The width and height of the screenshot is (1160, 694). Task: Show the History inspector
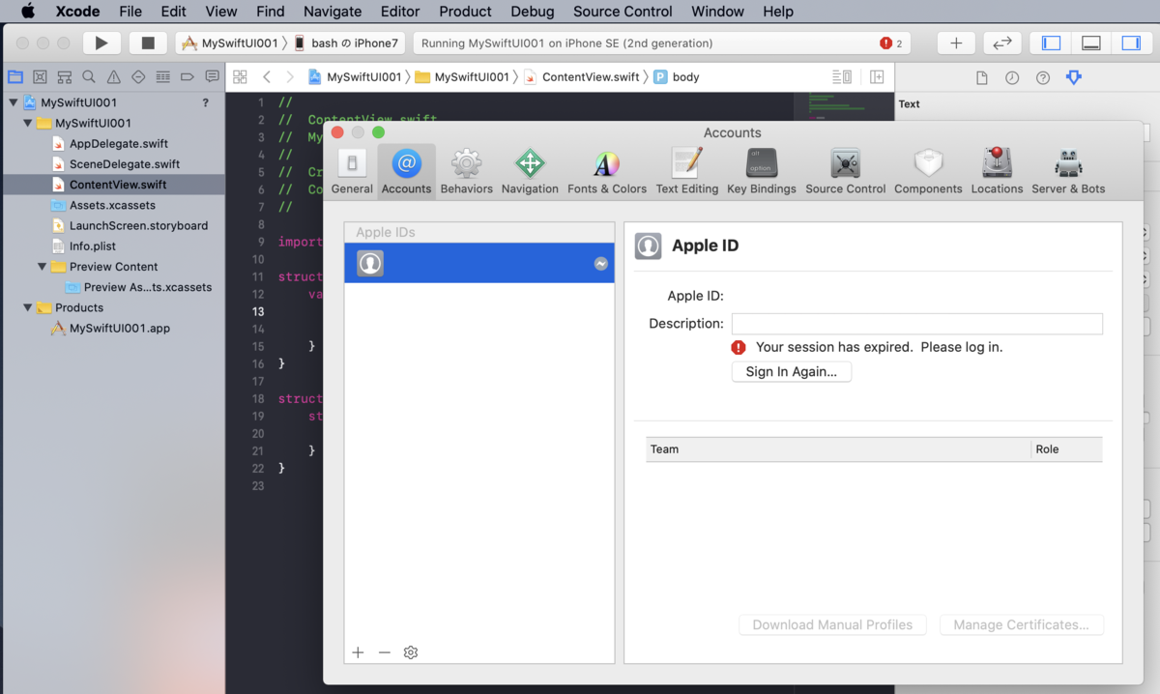(x=1012, y=77)
